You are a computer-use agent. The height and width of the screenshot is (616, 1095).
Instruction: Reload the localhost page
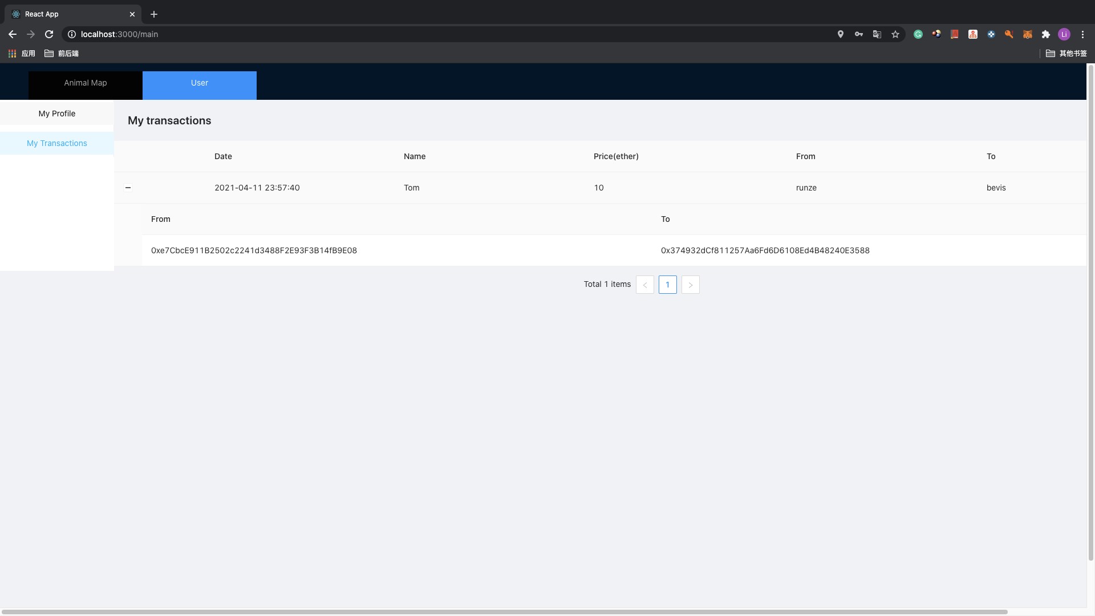(49, 34)
